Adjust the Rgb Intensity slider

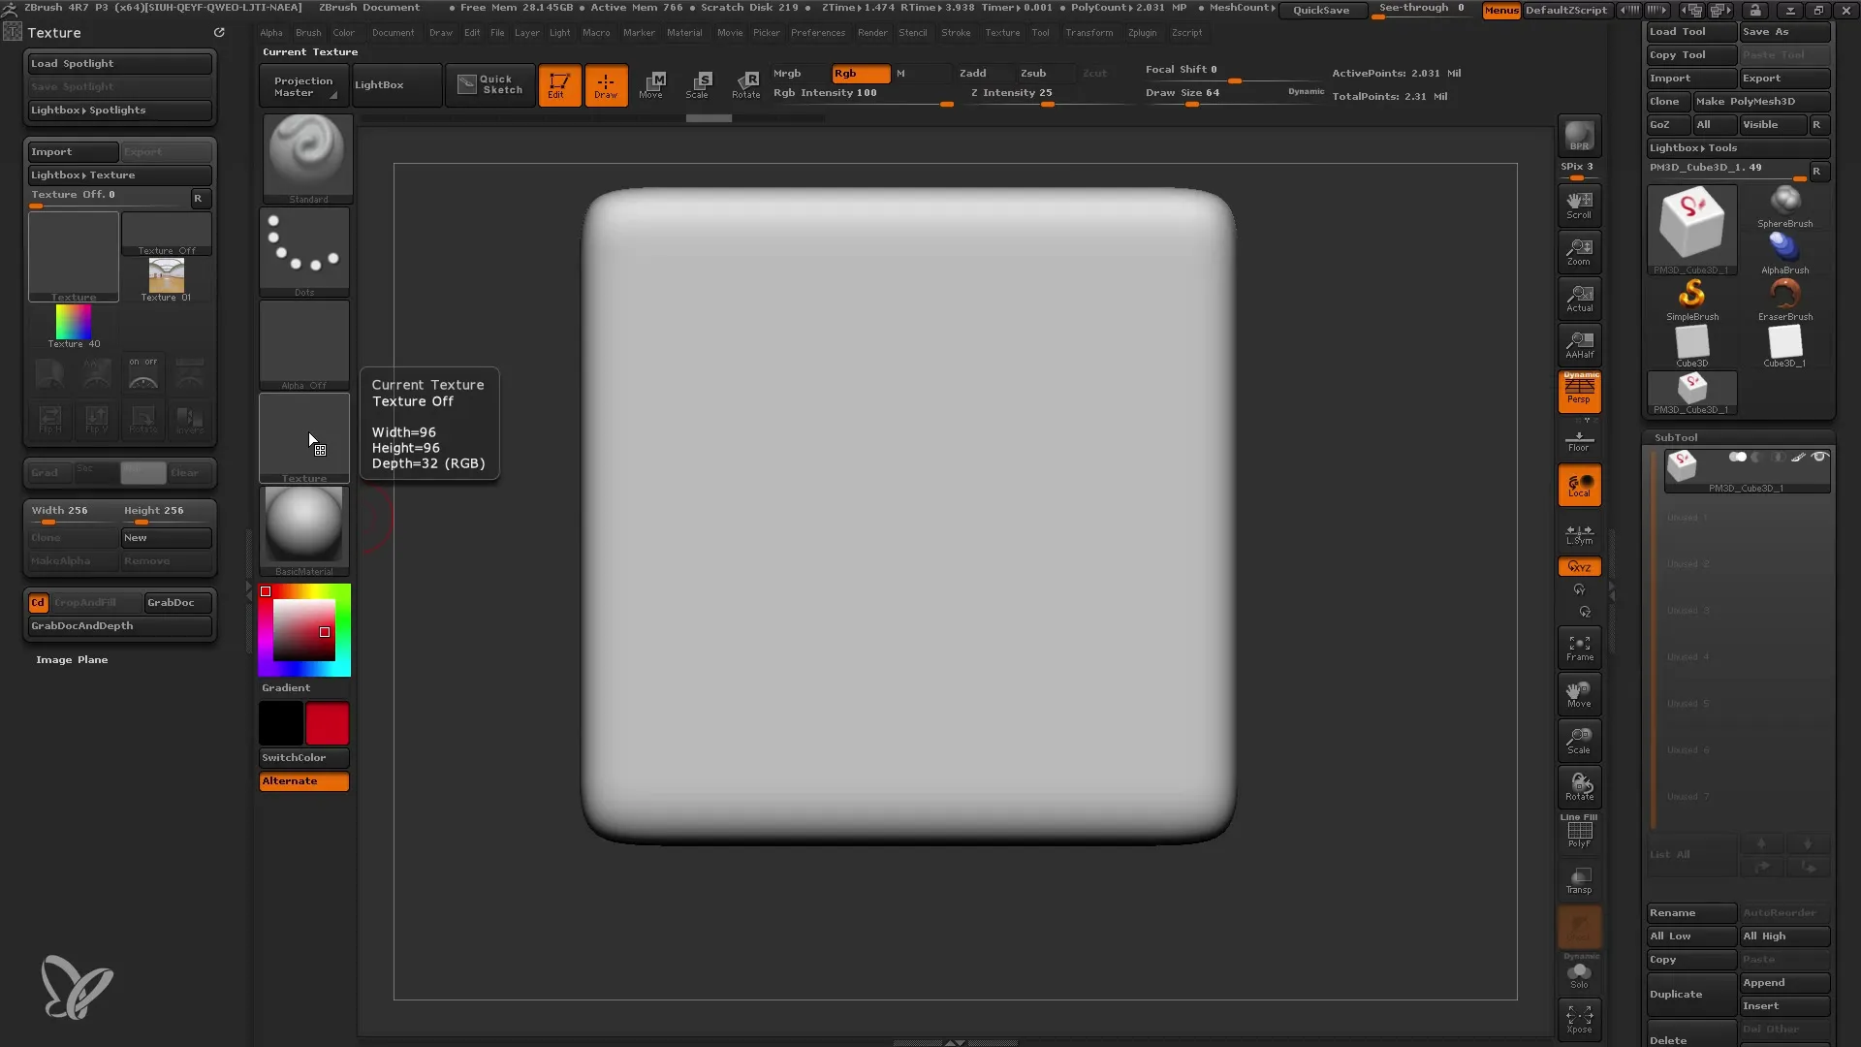pos(863,96)
